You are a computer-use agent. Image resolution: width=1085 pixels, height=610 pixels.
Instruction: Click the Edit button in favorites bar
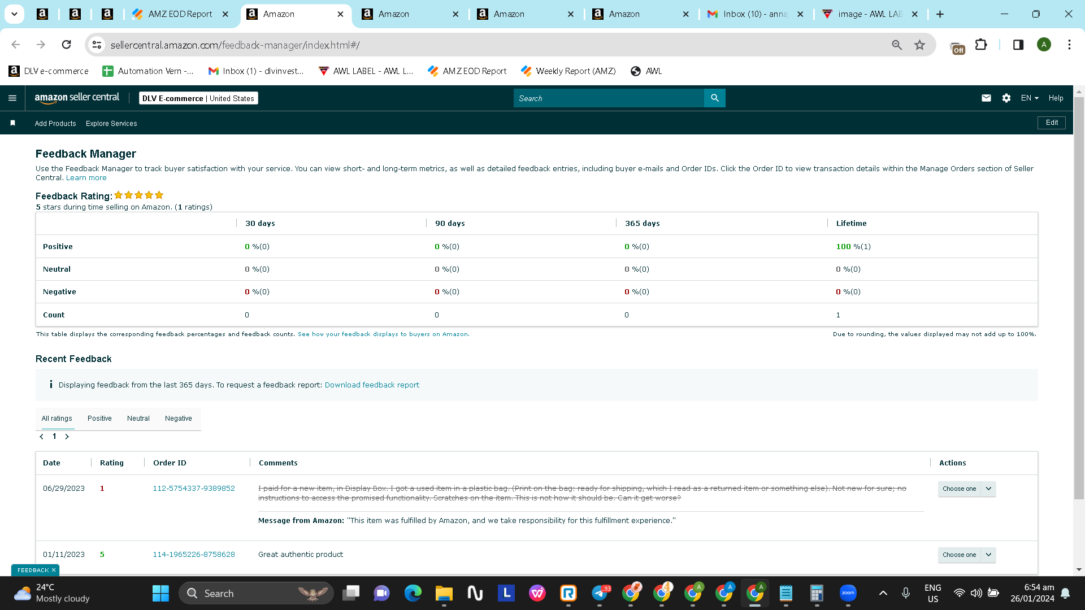click(x=1052, y=123)
